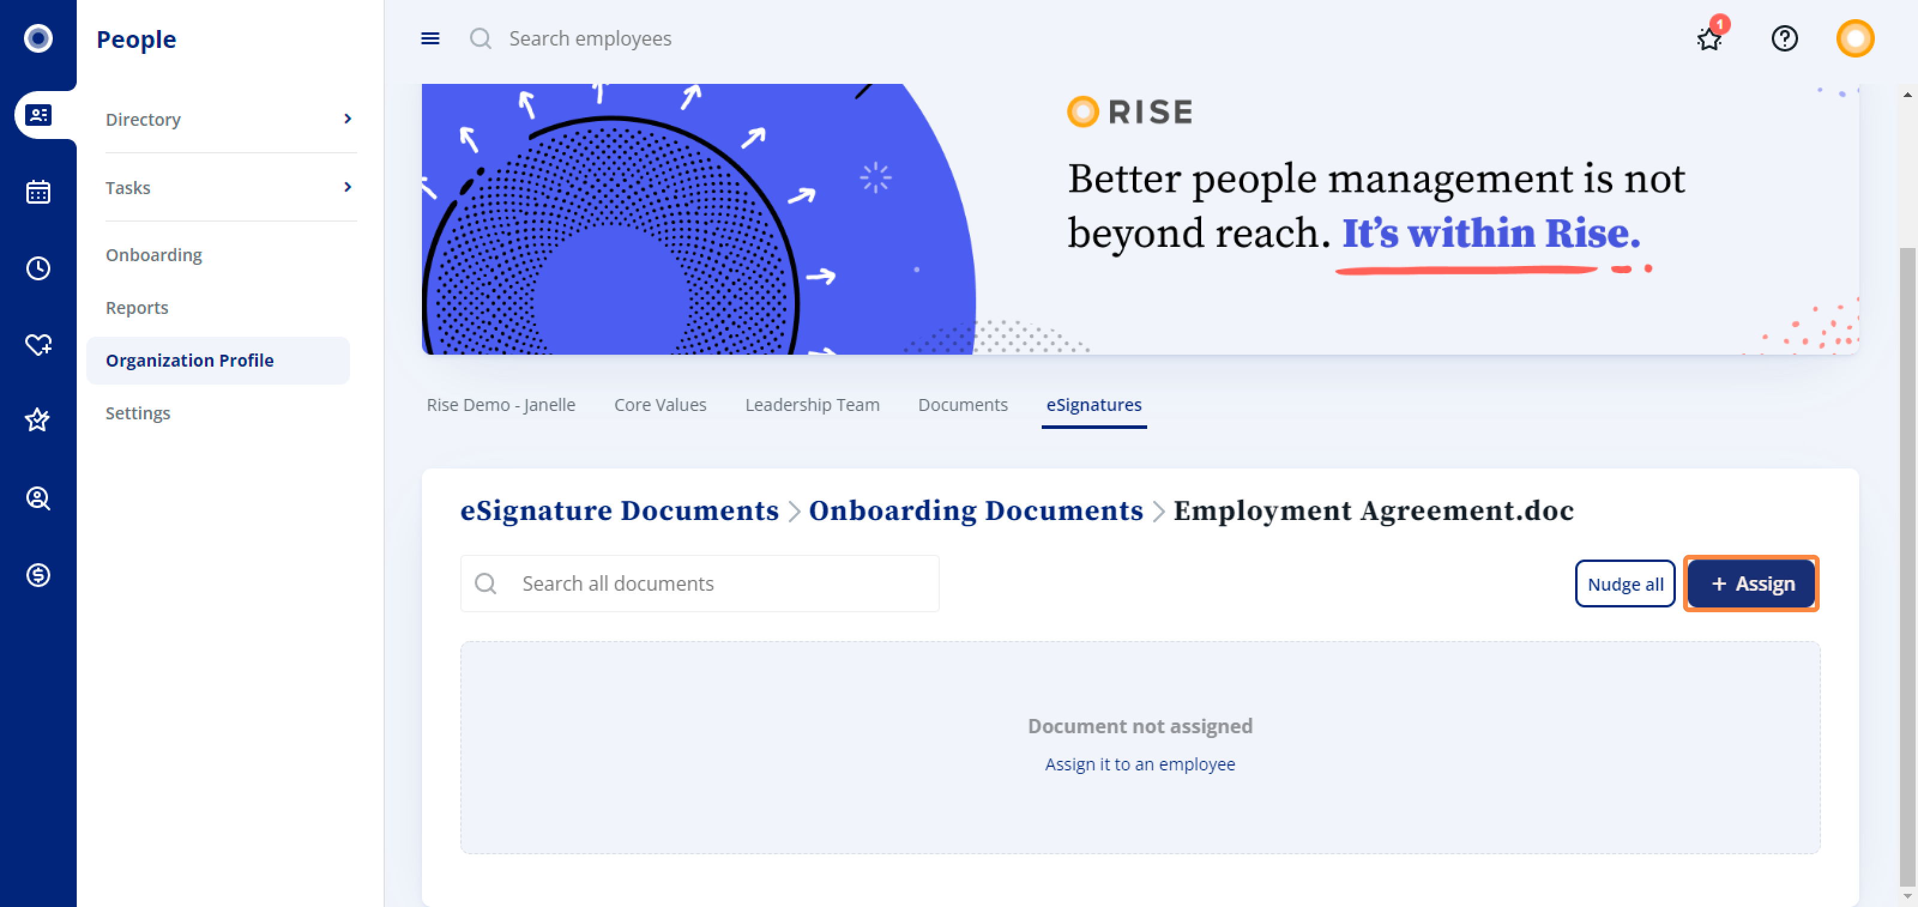Click the Nudge all button

[1625, 584]
